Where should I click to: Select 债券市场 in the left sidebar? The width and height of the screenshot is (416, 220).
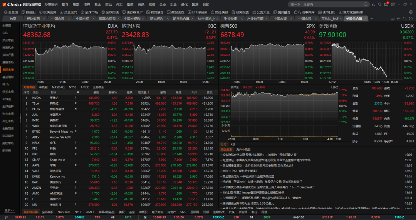[8, 92]
